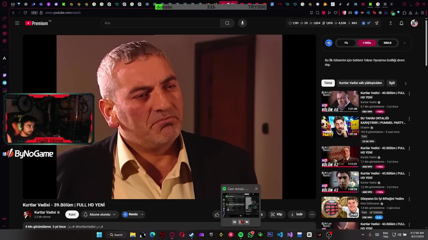The width and height of the screenshot is (428, 240).
Task: Pause playback in Spotify preview popup
Action: (x=241, y=222)
